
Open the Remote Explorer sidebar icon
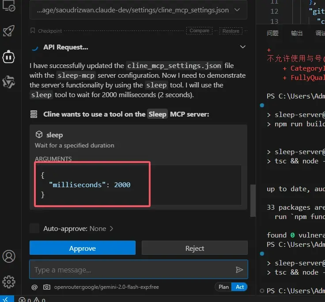(x=9, y=6)
